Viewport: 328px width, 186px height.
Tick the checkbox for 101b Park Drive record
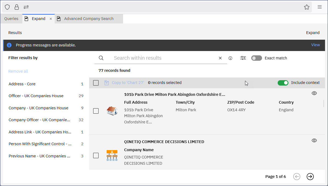(x=96, y=111)
